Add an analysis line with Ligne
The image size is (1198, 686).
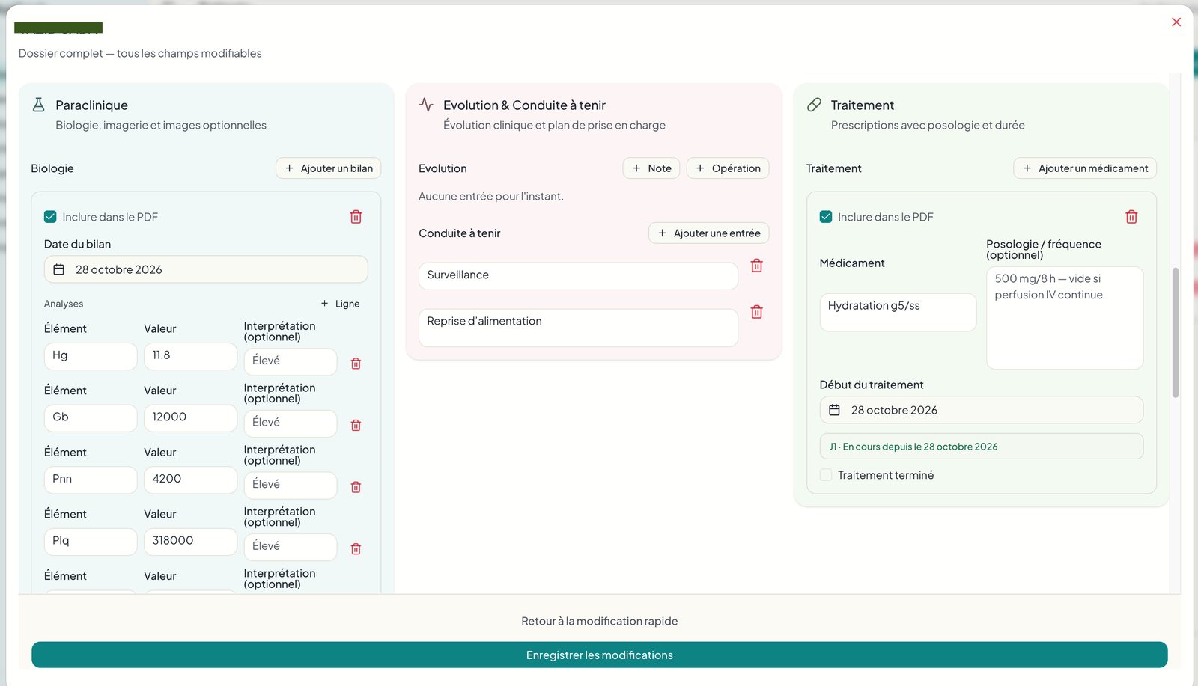point(340,304)
